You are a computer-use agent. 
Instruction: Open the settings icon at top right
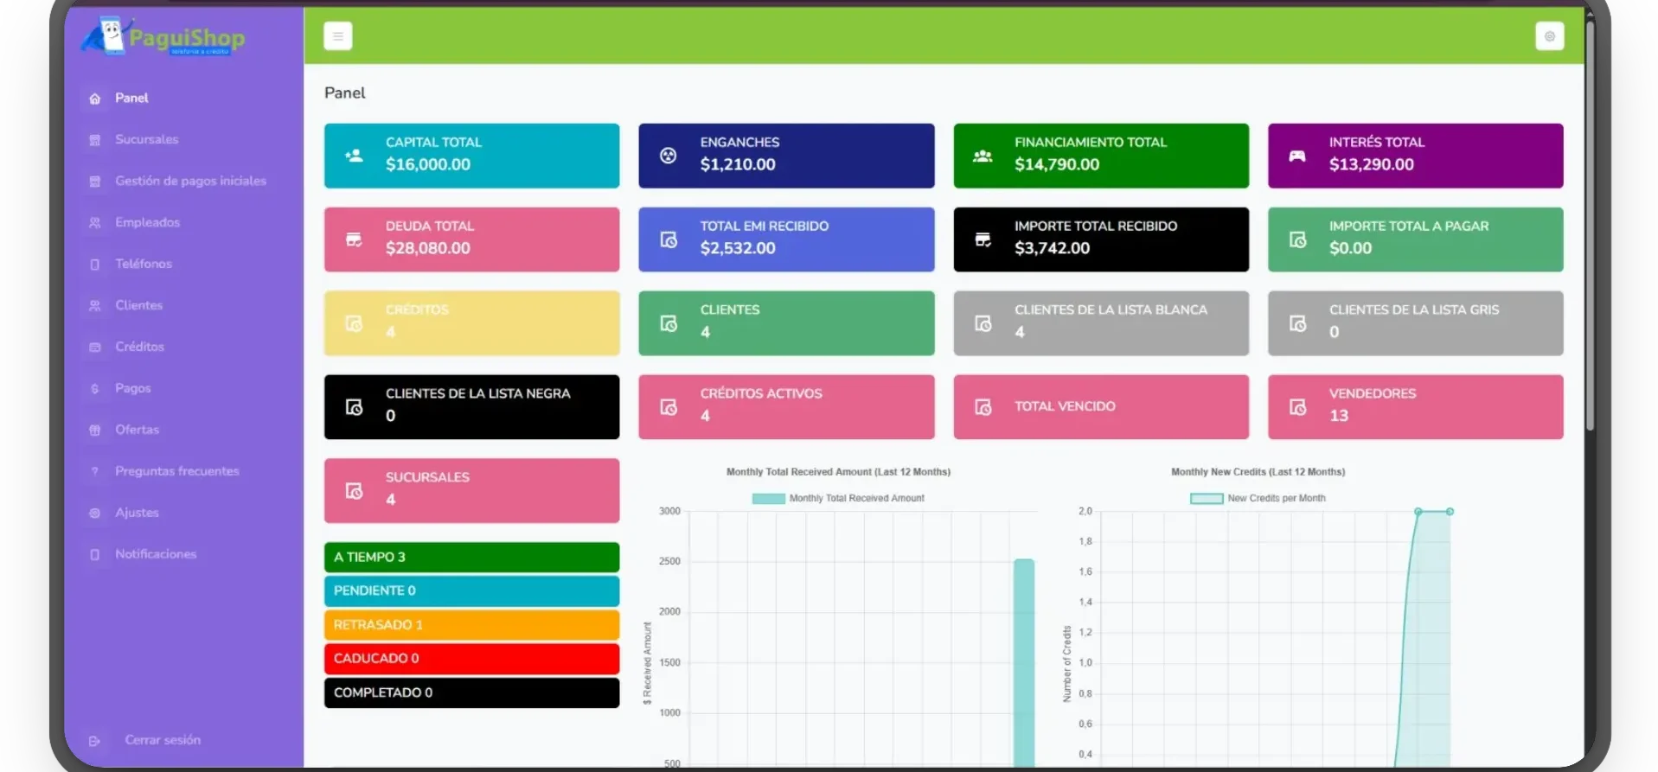click(1549, 36)
